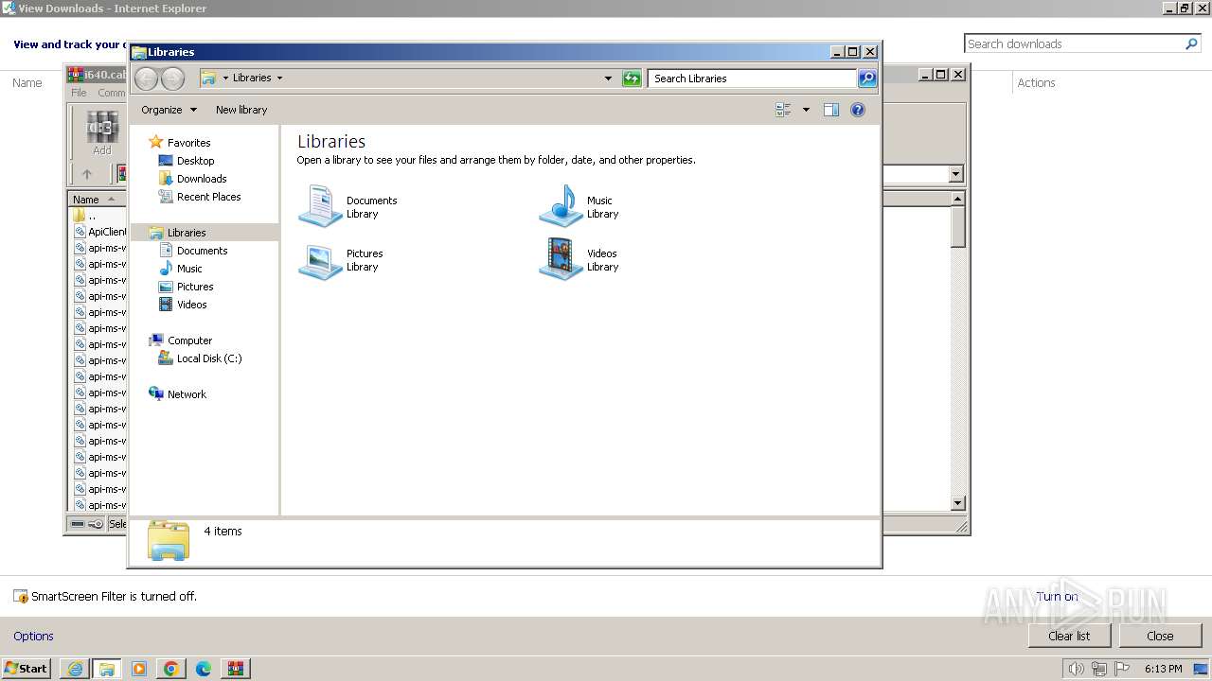Select Videos in navigation tree
The width and height of the screenshot is (1212, 681).
point(191,305)
